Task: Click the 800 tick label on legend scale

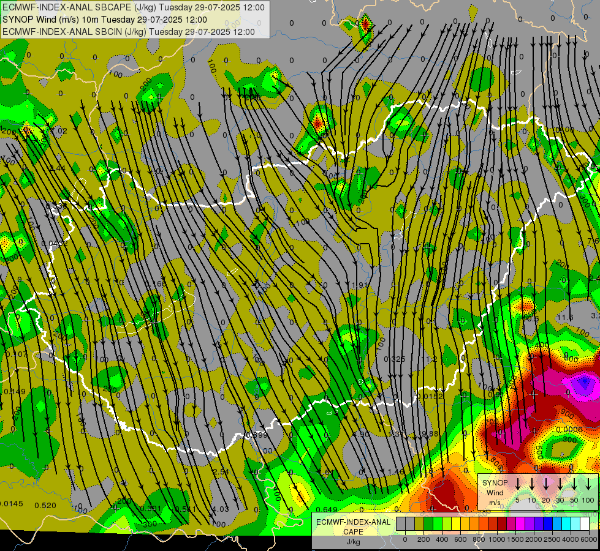Action: (x=479, y=539)
